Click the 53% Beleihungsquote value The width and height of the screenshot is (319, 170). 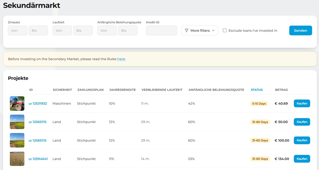[x=191, y=159]
